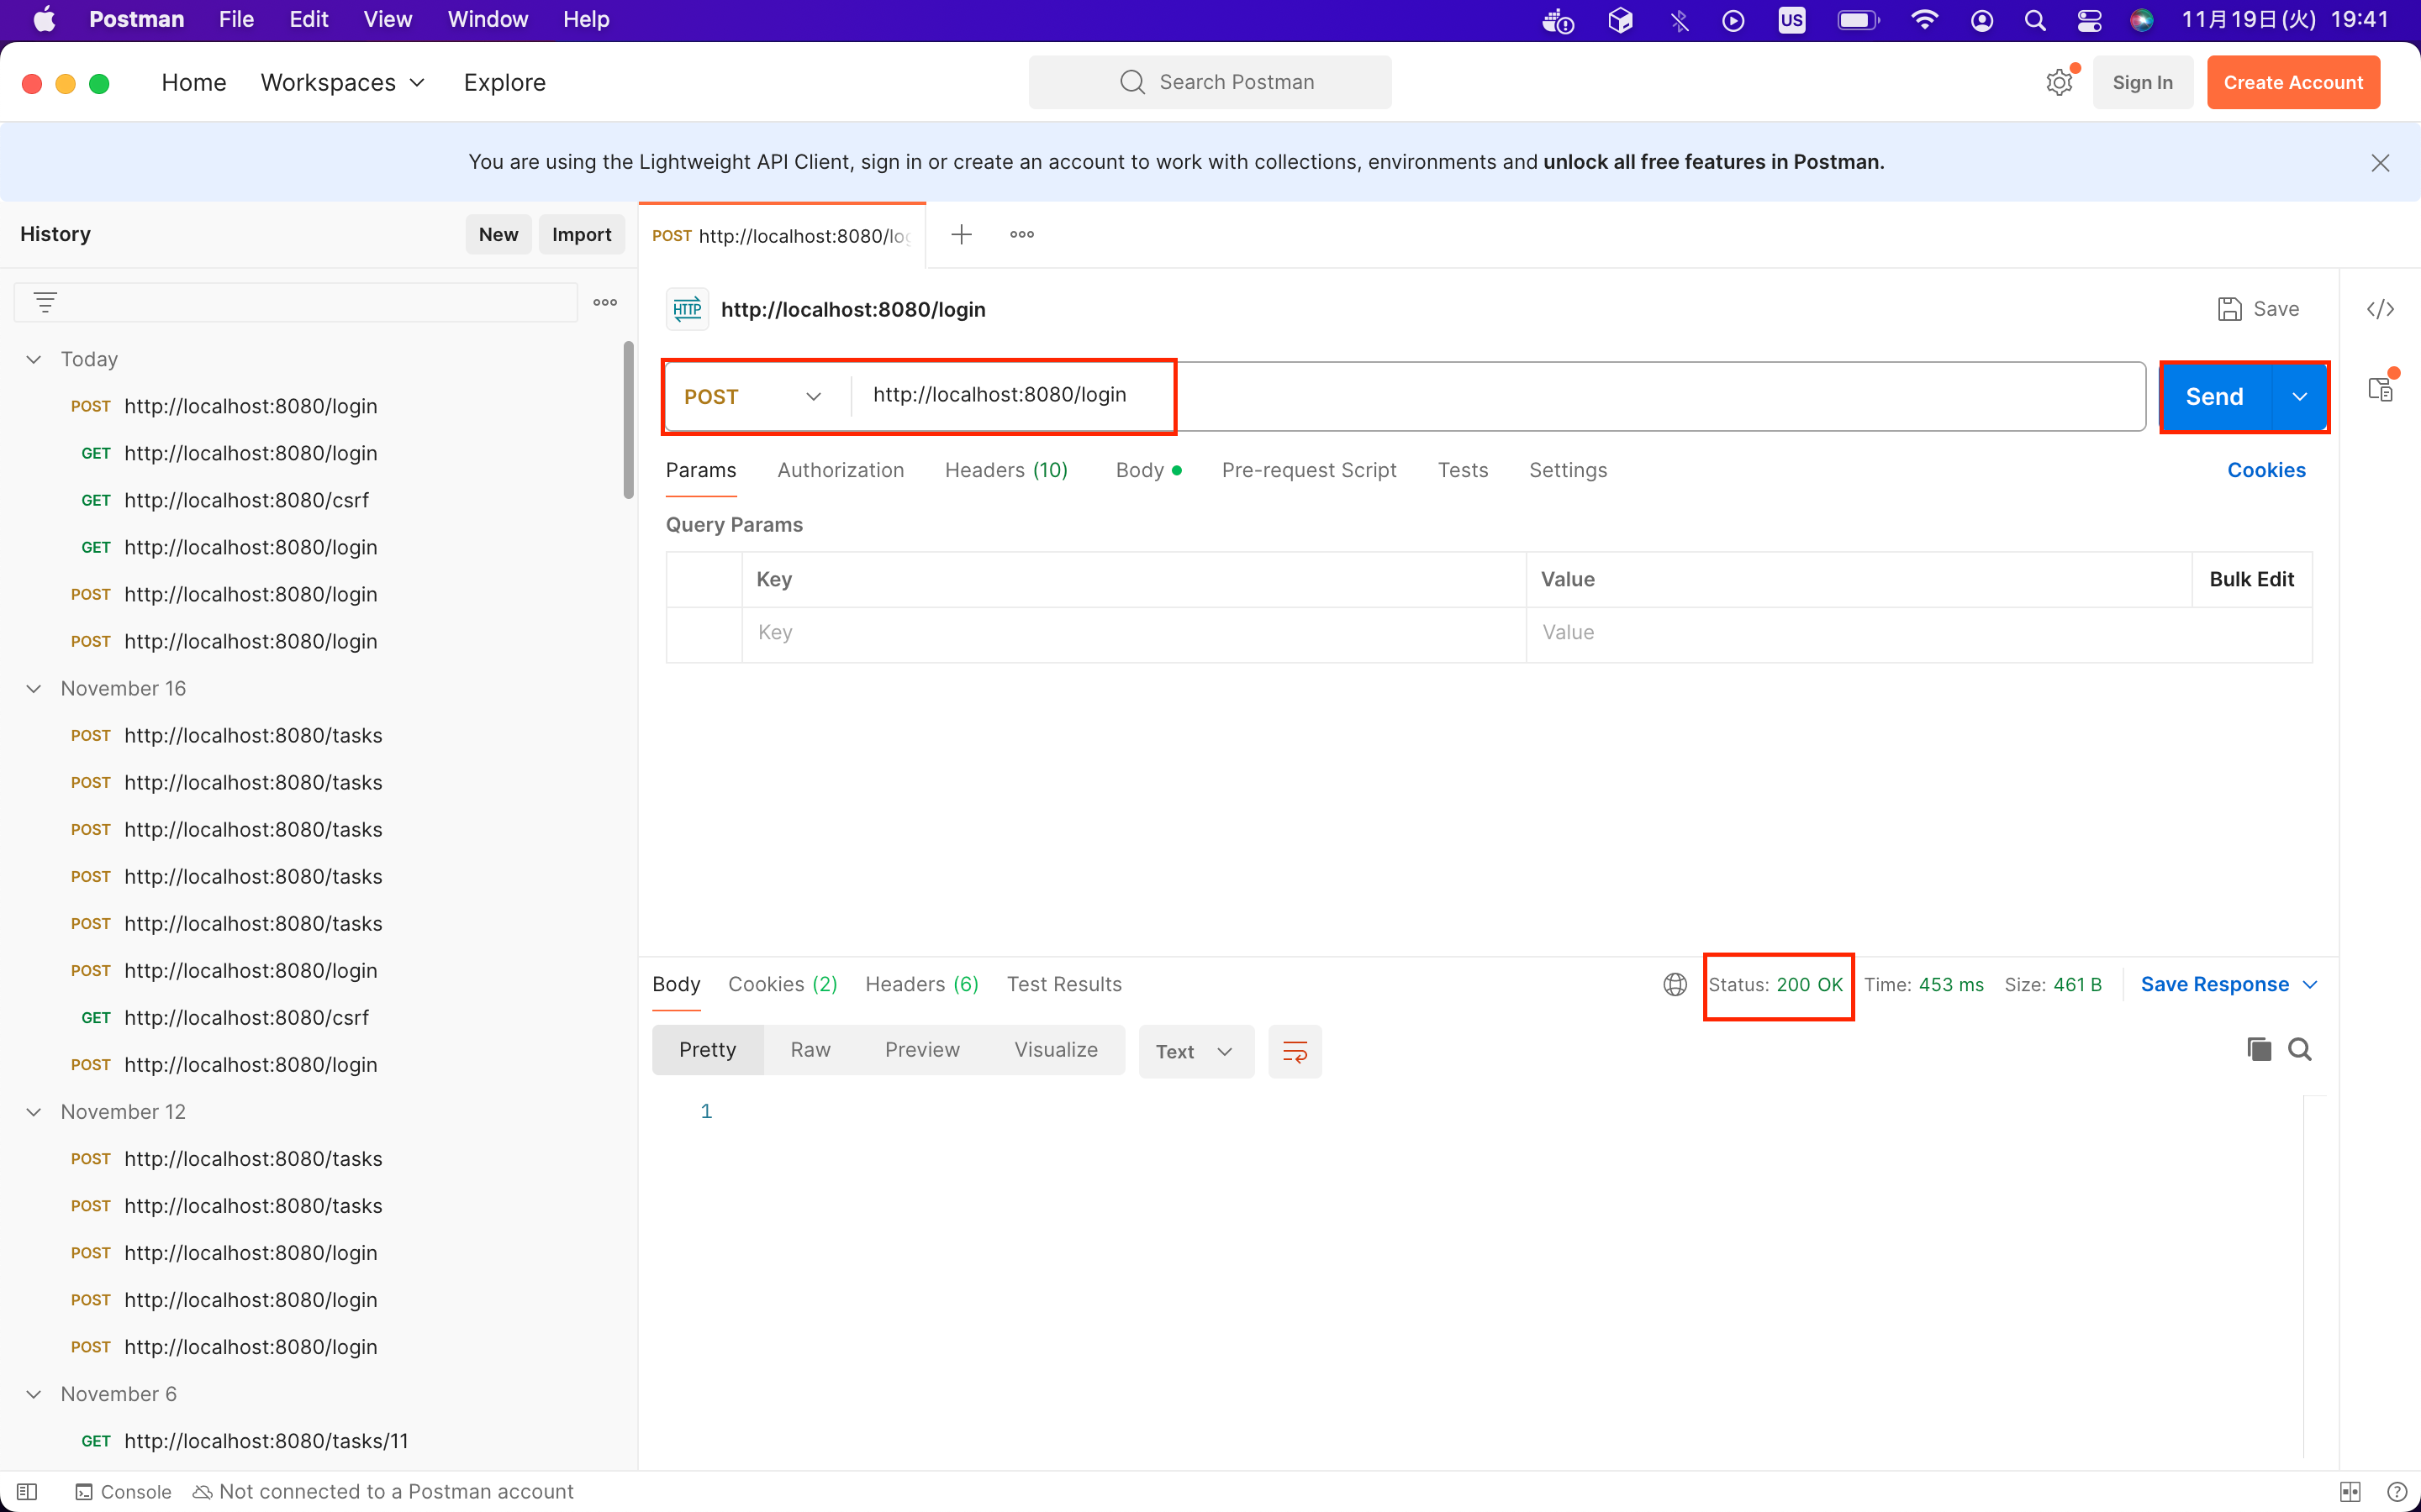
Task: Click the blue Send button
Action: click(2214, 397)
